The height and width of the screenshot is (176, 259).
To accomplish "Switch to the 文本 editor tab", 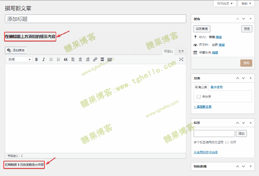I will 181,51.
